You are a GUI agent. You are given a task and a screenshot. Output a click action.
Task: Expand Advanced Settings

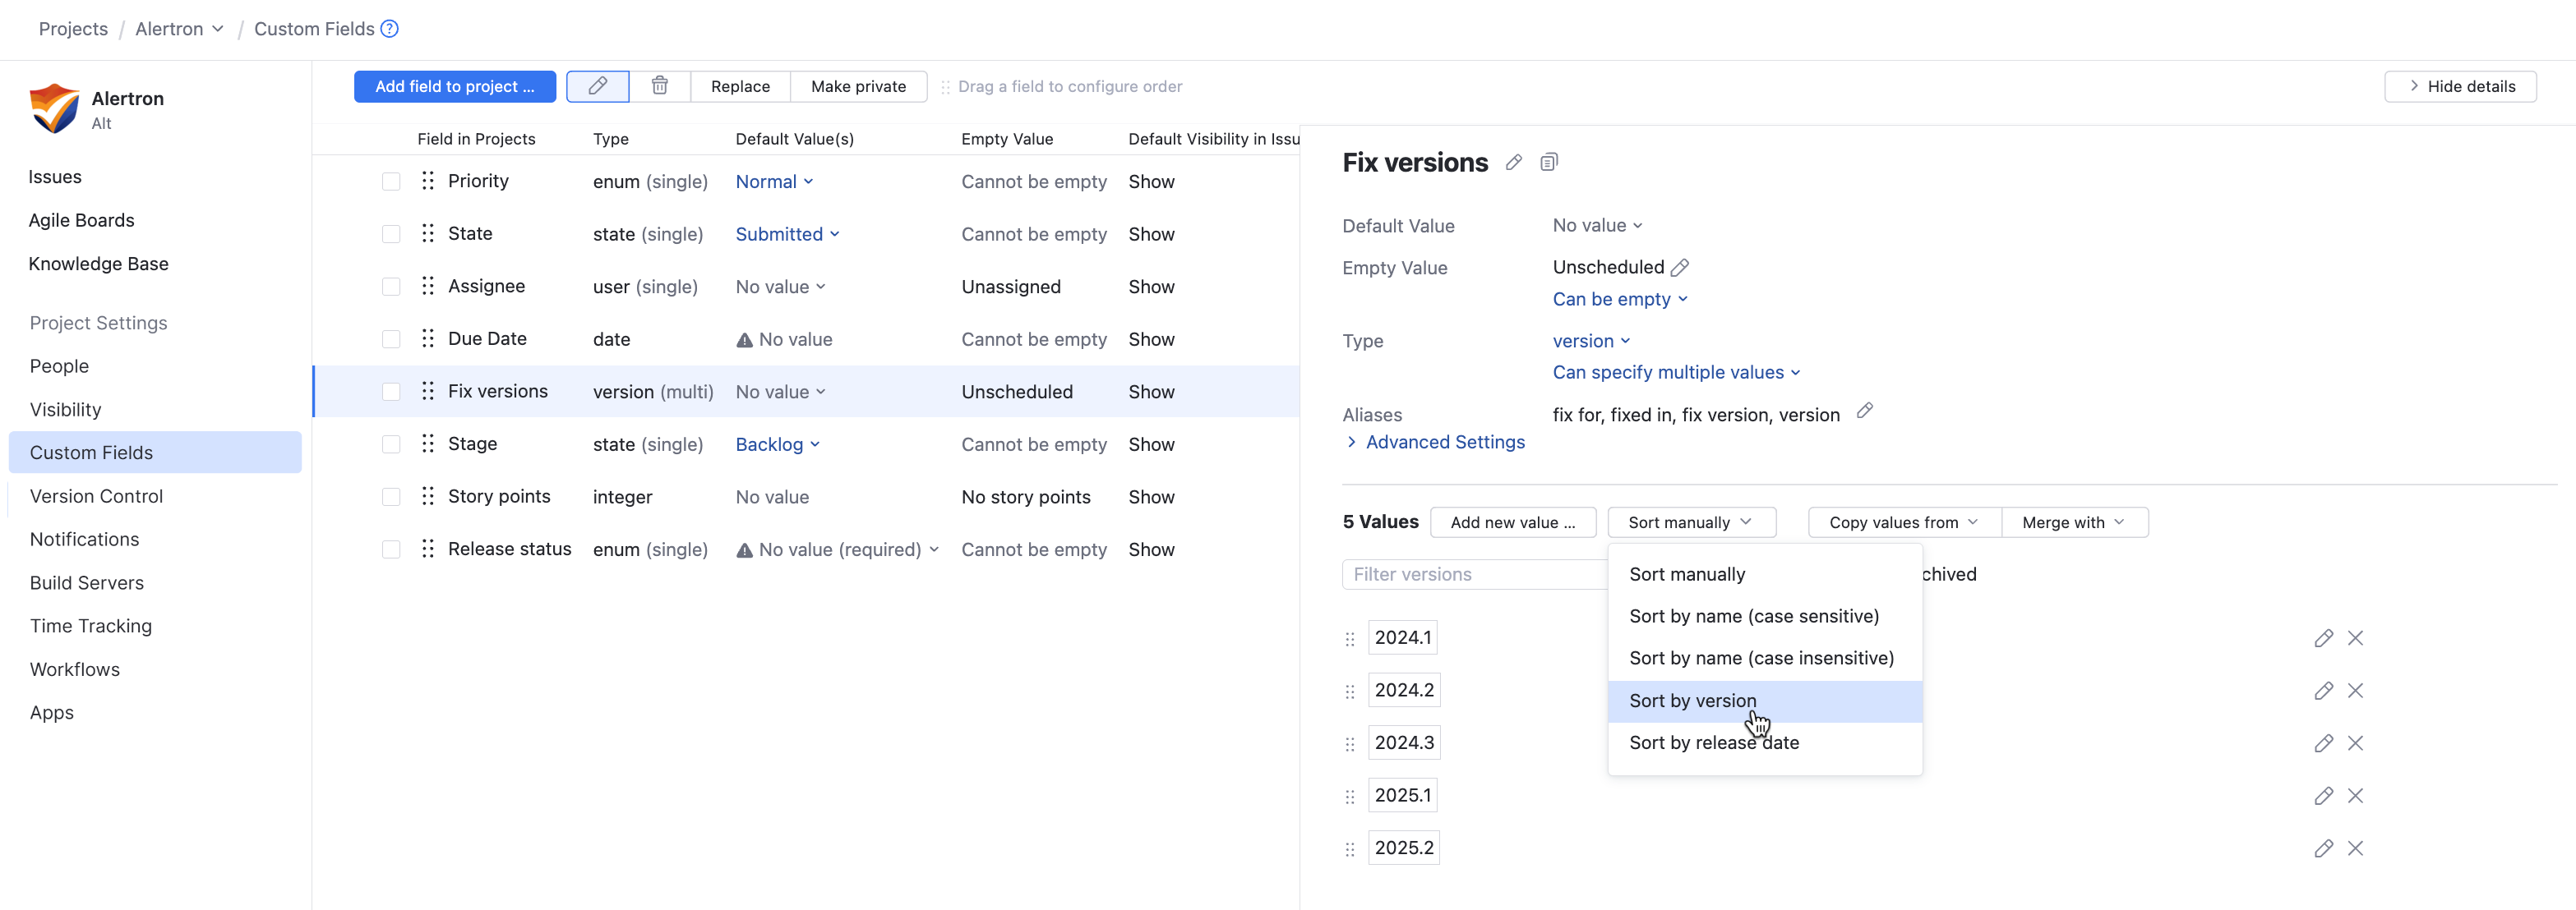pyautogui.click(x=1442, y=442)
